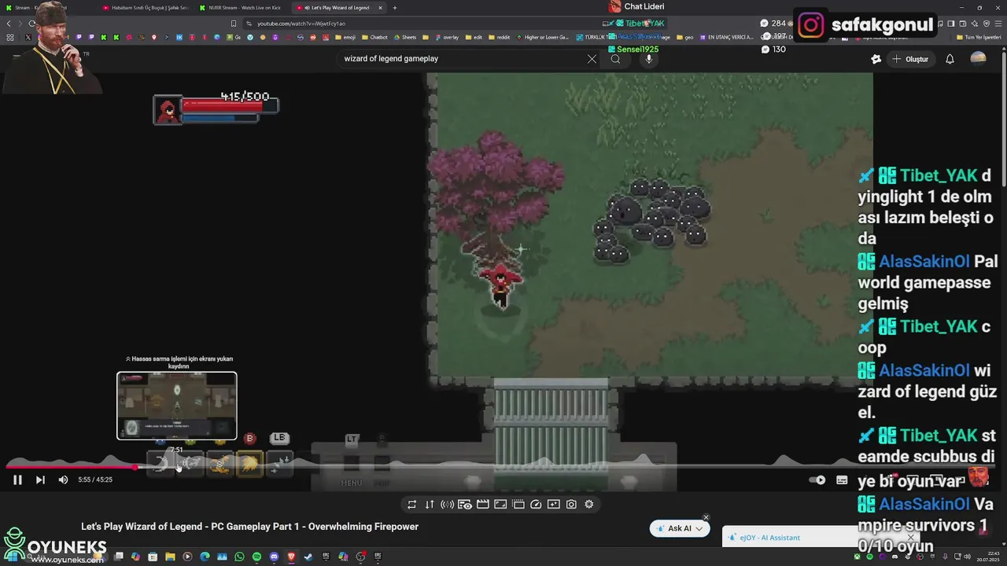Click the clapperboard icon in enhancer toolbar

point(482,505)
